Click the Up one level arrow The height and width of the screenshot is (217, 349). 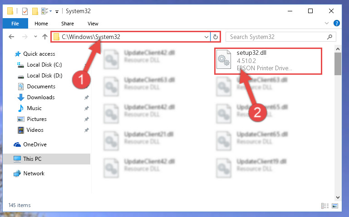point(45,37)
